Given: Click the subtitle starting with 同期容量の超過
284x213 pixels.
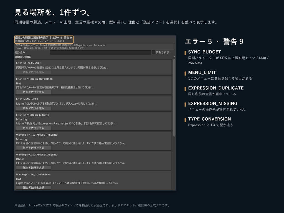Looking at the screenshot, I should pos(116,22).
